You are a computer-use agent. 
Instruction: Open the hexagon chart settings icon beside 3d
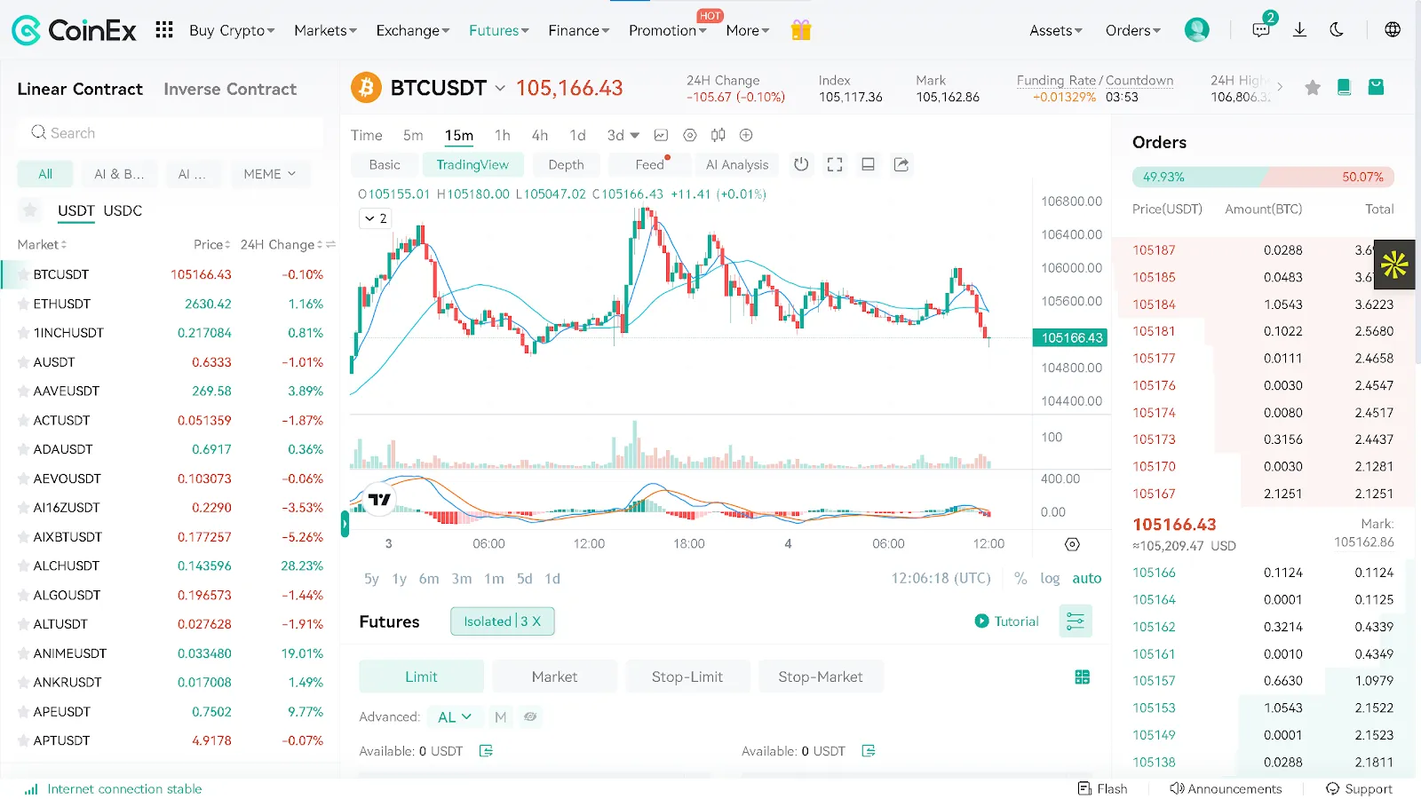pos(690,135)
